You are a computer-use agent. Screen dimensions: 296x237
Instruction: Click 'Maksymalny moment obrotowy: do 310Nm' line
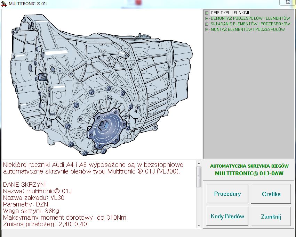tap(65, 218)
